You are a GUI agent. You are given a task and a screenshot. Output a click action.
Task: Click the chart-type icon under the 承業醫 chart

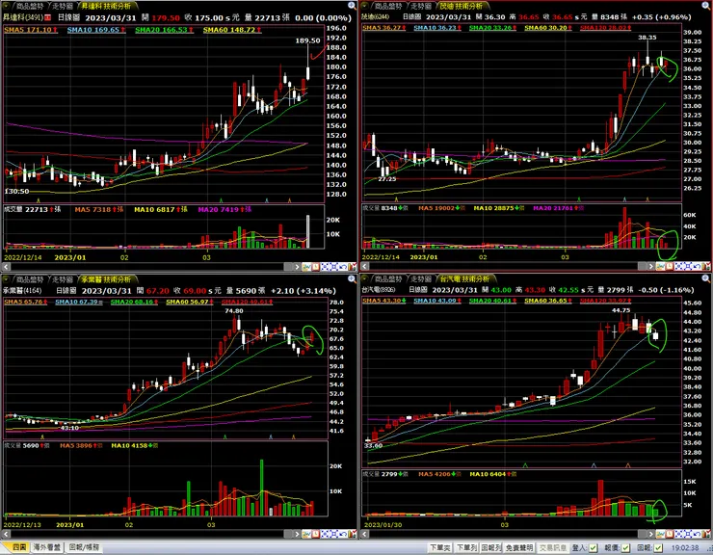[x=306, y=534]
